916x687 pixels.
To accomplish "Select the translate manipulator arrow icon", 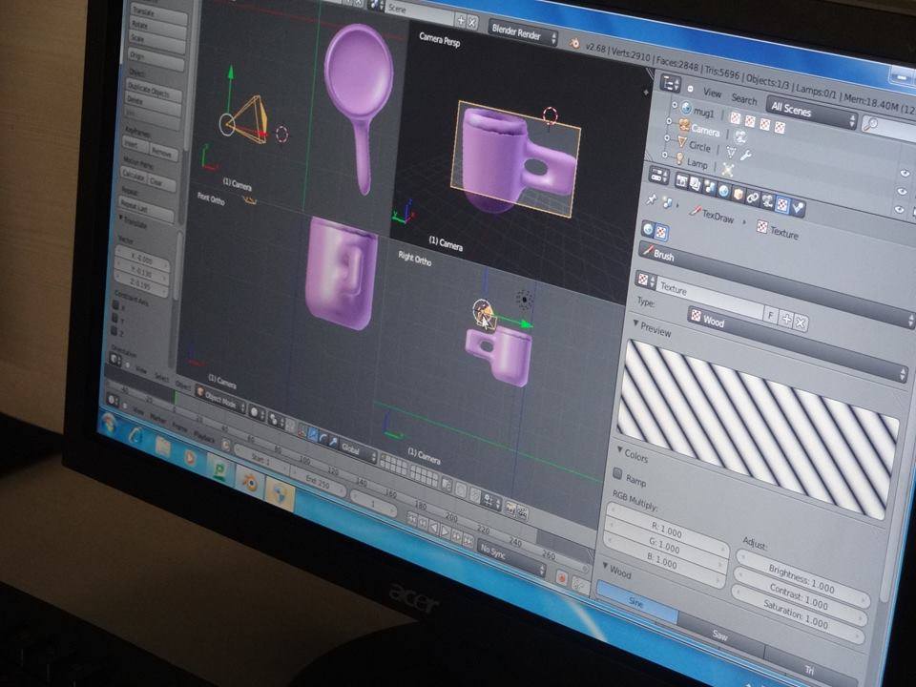I will [x=314, y=435].
